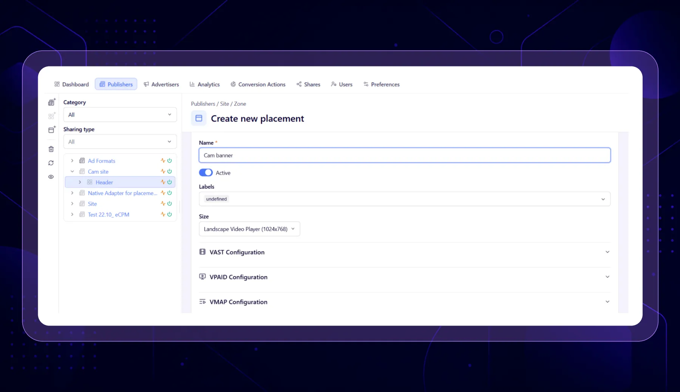Toggle power icon on Native Adapter row
This screenshot has width=680, height=392.
(x=170, y=193)
